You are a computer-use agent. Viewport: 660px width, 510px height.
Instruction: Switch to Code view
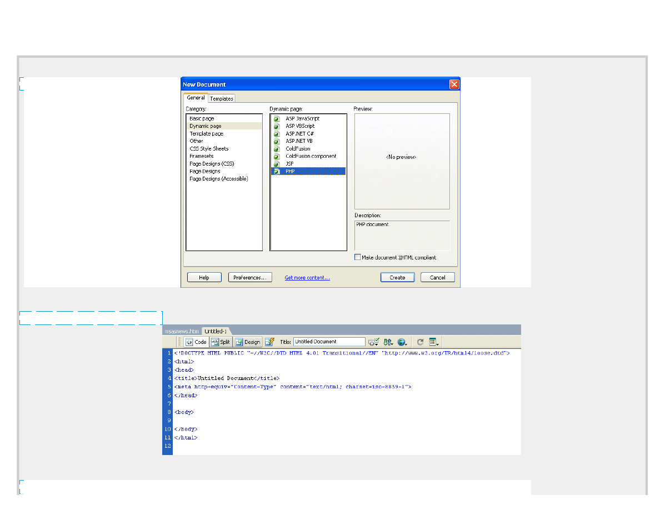196,342
